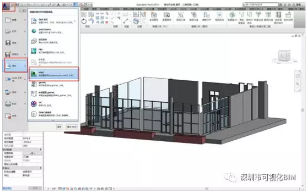The image size is (307, 193).
Task: Click the navigation bar zoom tool
Action: point(298,84)
